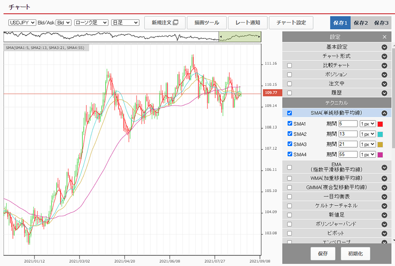Expand the チャート形式 section chevron
This screenshot has width=395, height=266.
click(384, 56)
